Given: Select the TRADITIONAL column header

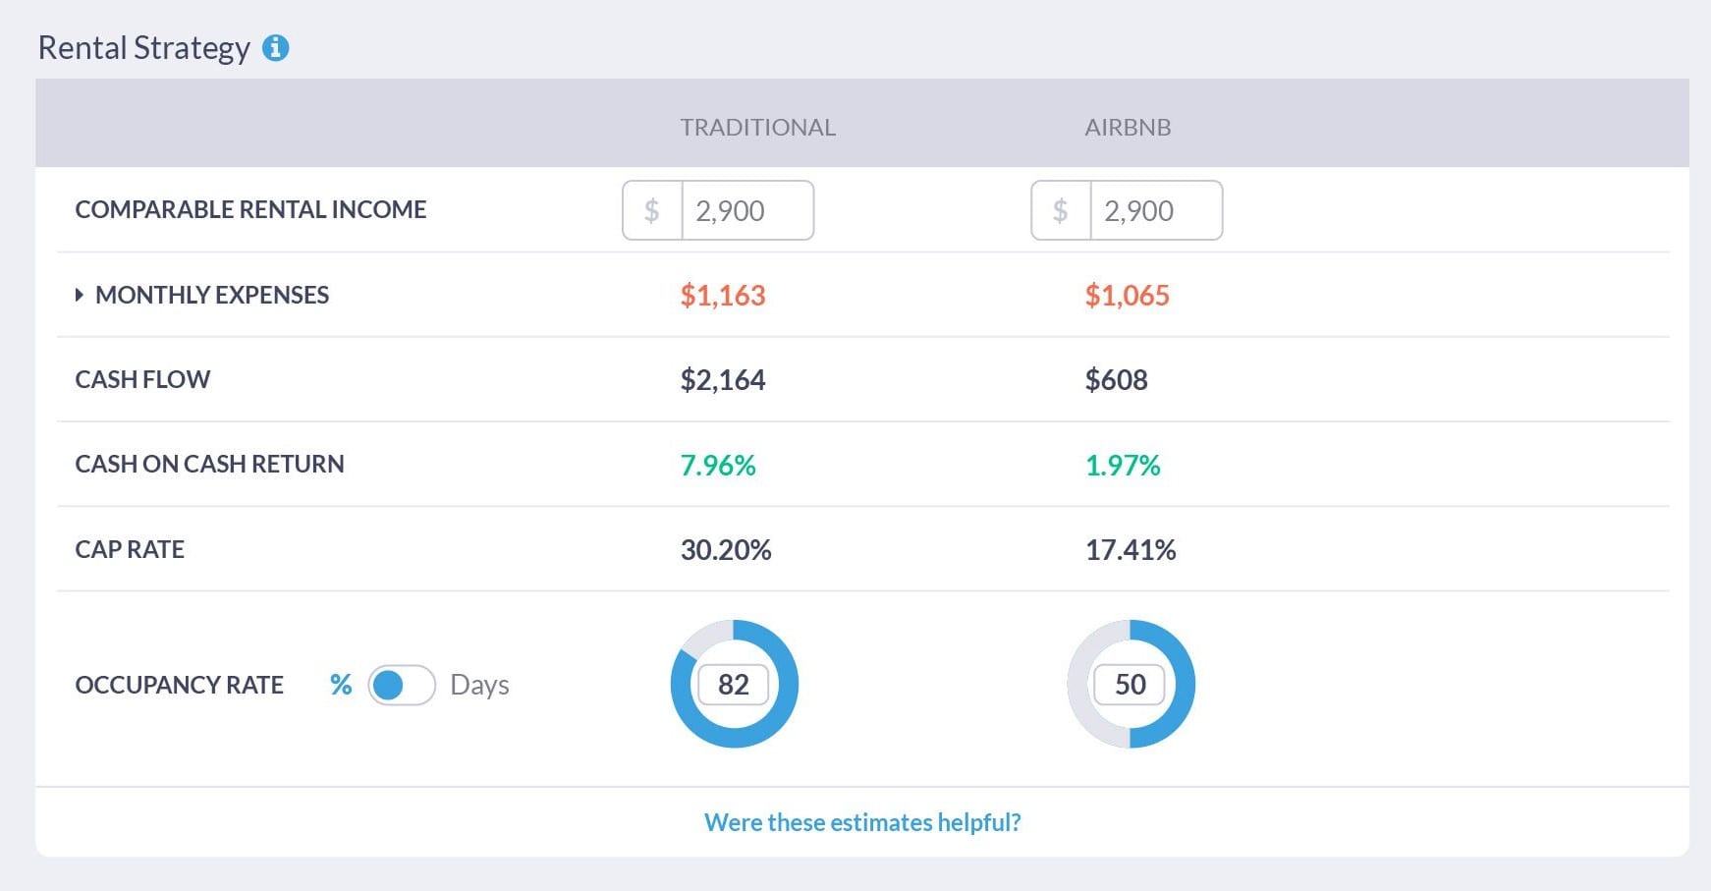Looking at the screenshot, I should (757, 126).
